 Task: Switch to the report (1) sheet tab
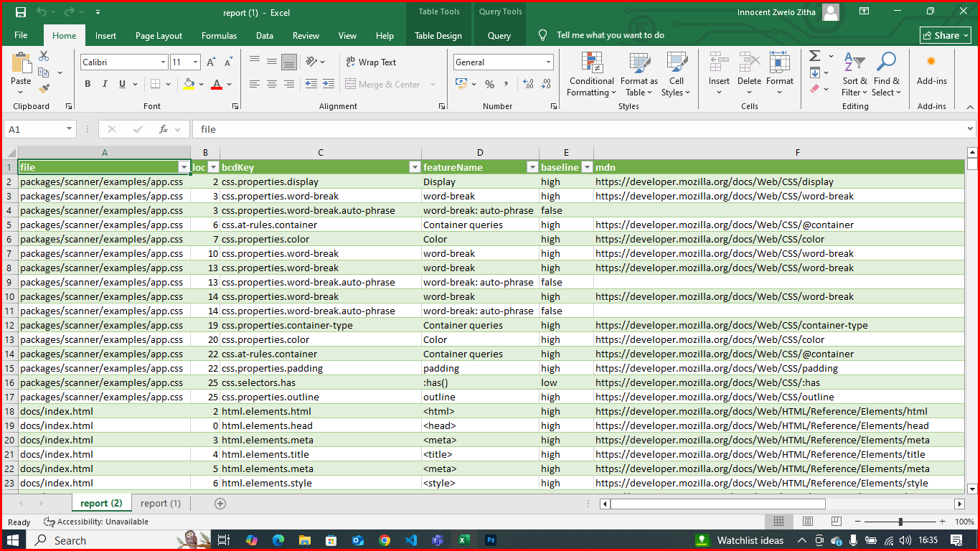point(161,504)
